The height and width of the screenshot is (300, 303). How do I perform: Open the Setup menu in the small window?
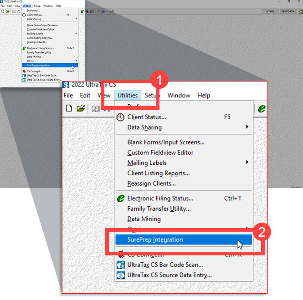[x=37, y=6]
